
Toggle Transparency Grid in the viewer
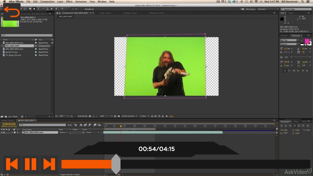pyautogui.click(x=119, y=116)
